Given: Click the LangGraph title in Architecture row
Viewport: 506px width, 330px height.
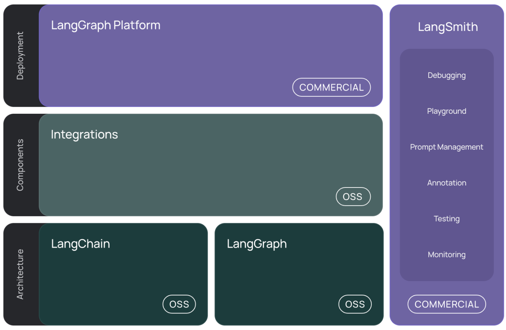Looking at the screenshot, I should click(257, 244).
